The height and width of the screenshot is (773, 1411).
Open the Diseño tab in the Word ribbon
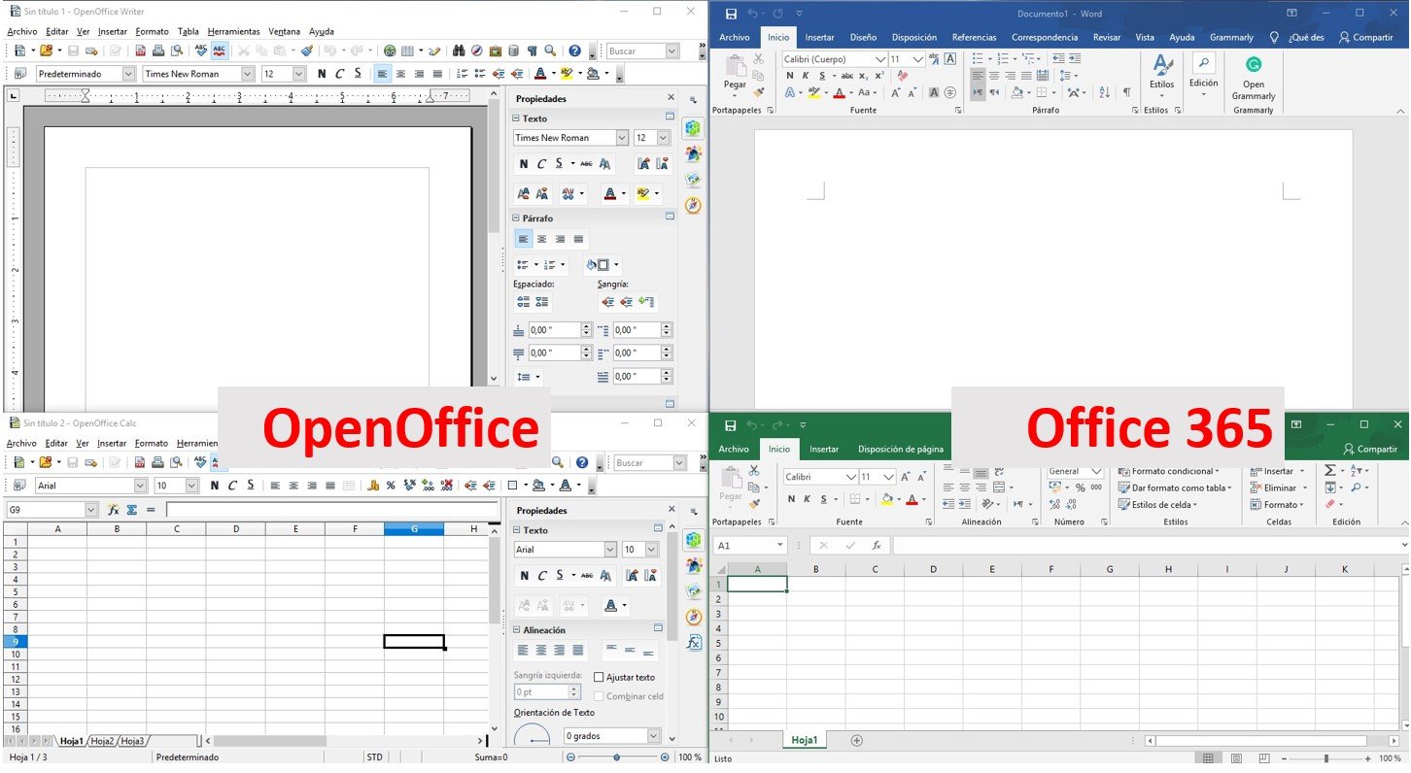[x=863, y=37]
